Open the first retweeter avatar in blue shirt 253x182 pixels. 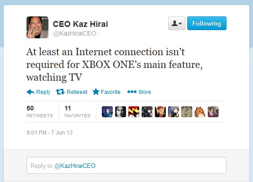[x=107, y=112]
